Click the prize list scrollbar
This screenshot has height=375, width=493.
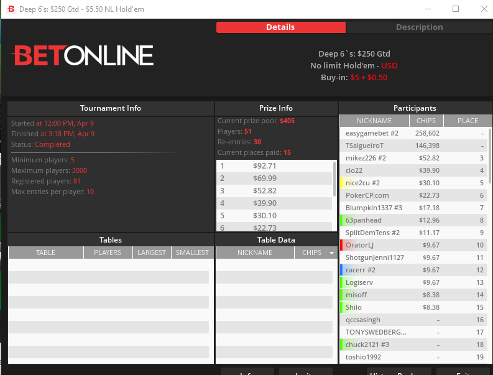pyautogui.click(x=334, y=178)
